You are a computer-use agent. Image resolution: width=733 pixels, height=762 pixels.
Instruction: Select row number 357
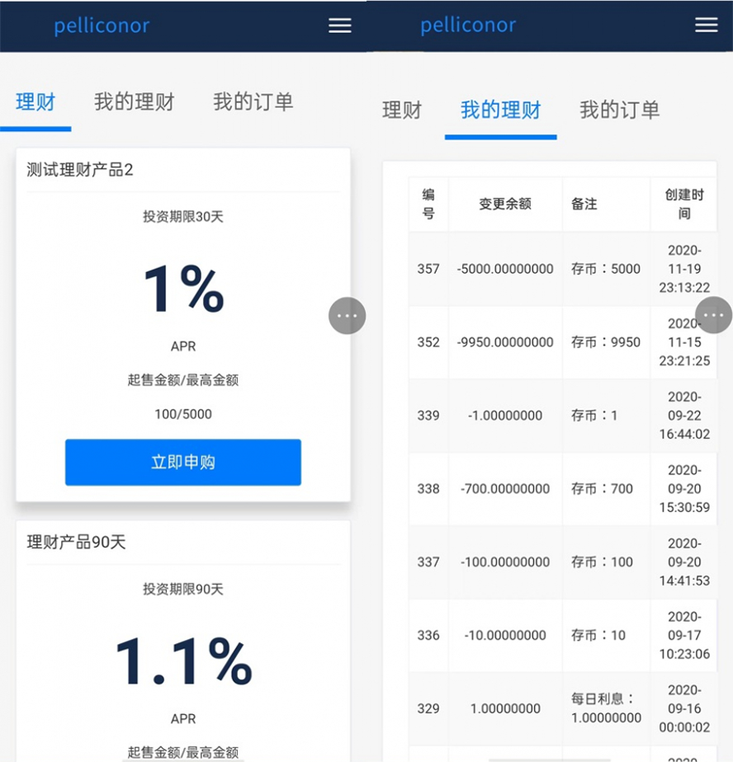coord(428,269)
